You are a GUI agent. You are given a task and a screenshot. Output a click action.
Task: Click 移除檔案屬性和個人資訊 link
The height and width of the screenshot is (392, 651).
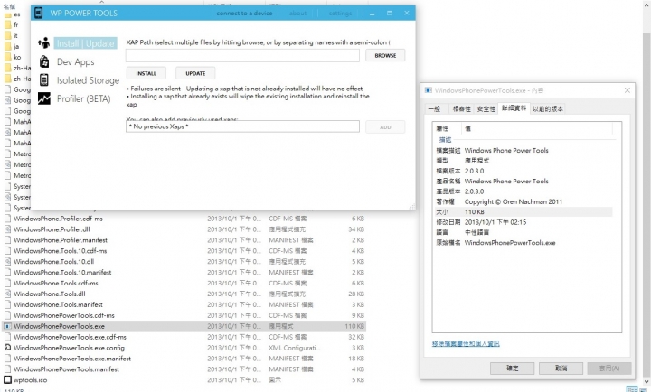click(466, 343)
